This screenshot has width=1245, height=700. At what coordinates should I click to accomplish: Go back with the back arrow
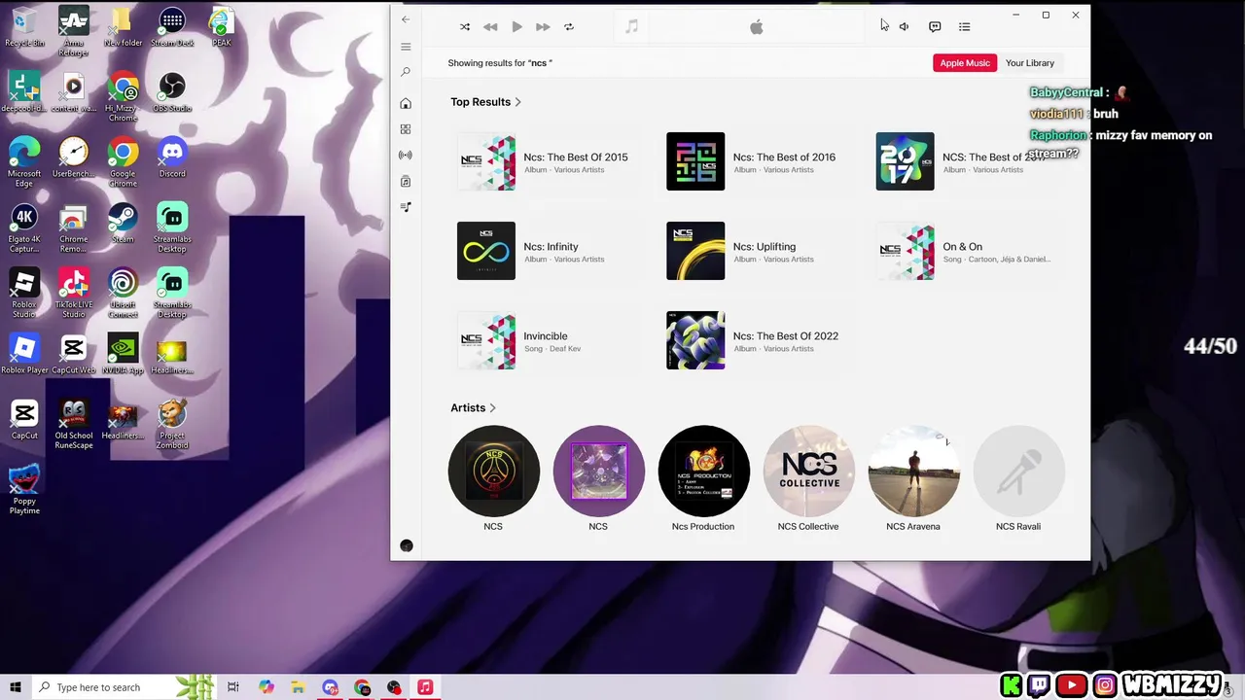click(x=406, y=19)
